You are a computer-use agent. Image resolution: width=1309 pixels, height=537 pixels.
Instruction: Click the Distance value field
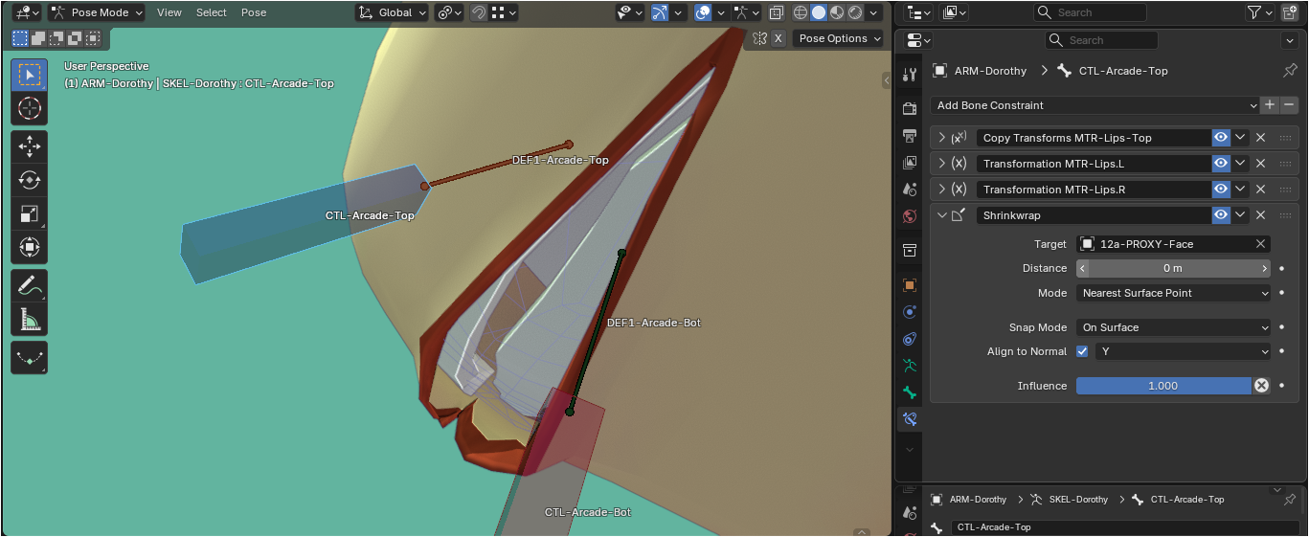click(1174, 269)
